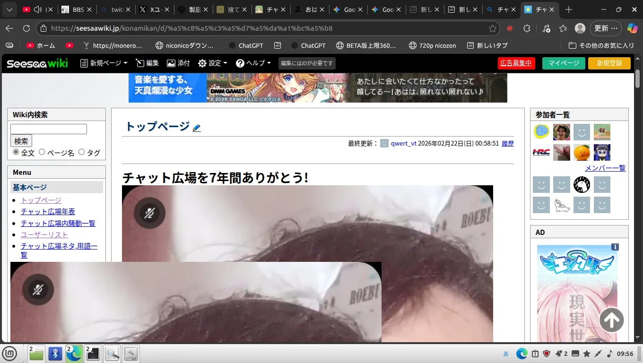643x363 pixels.
Task: Click the 履歴 history link
Action: [x=507, y=144]
